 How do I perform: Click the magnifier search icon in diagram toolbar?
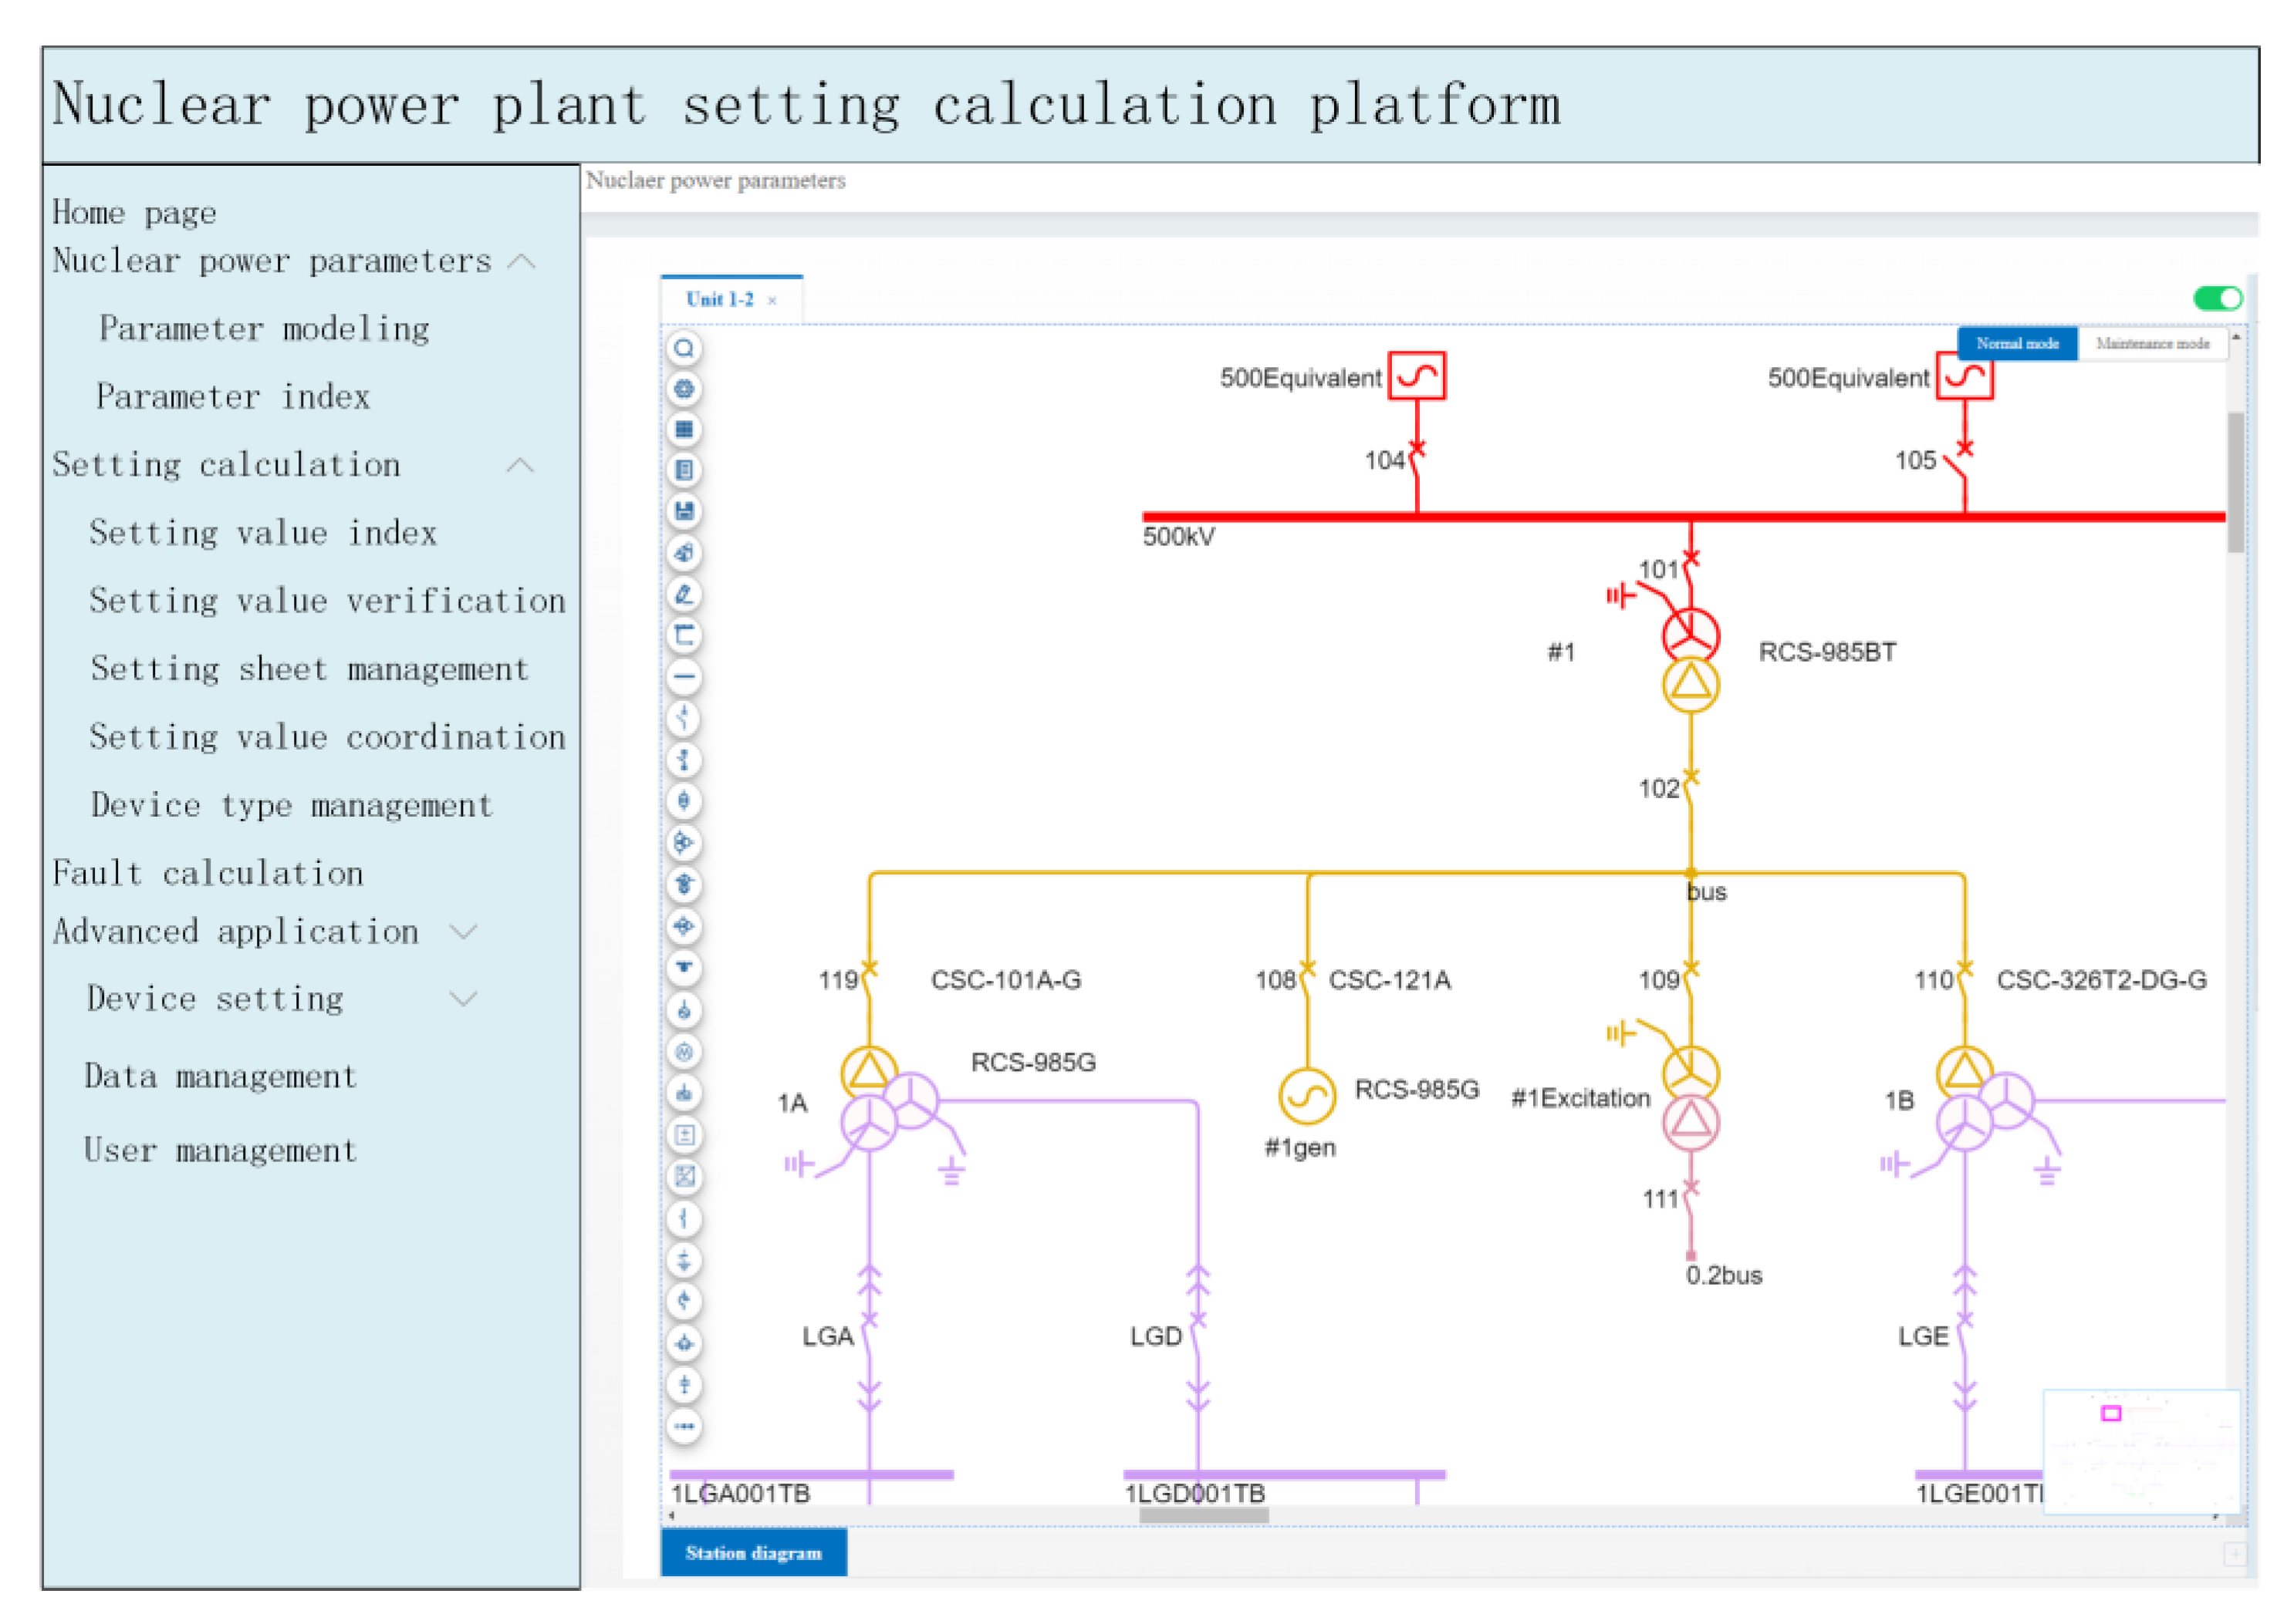coord(684,348)
